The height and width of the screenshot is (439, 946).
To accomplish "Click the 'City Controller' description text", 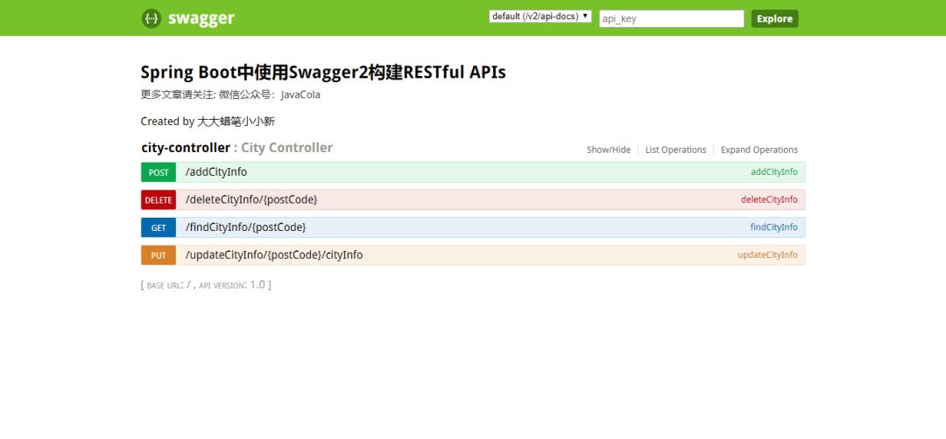I will tap(286, 148).
